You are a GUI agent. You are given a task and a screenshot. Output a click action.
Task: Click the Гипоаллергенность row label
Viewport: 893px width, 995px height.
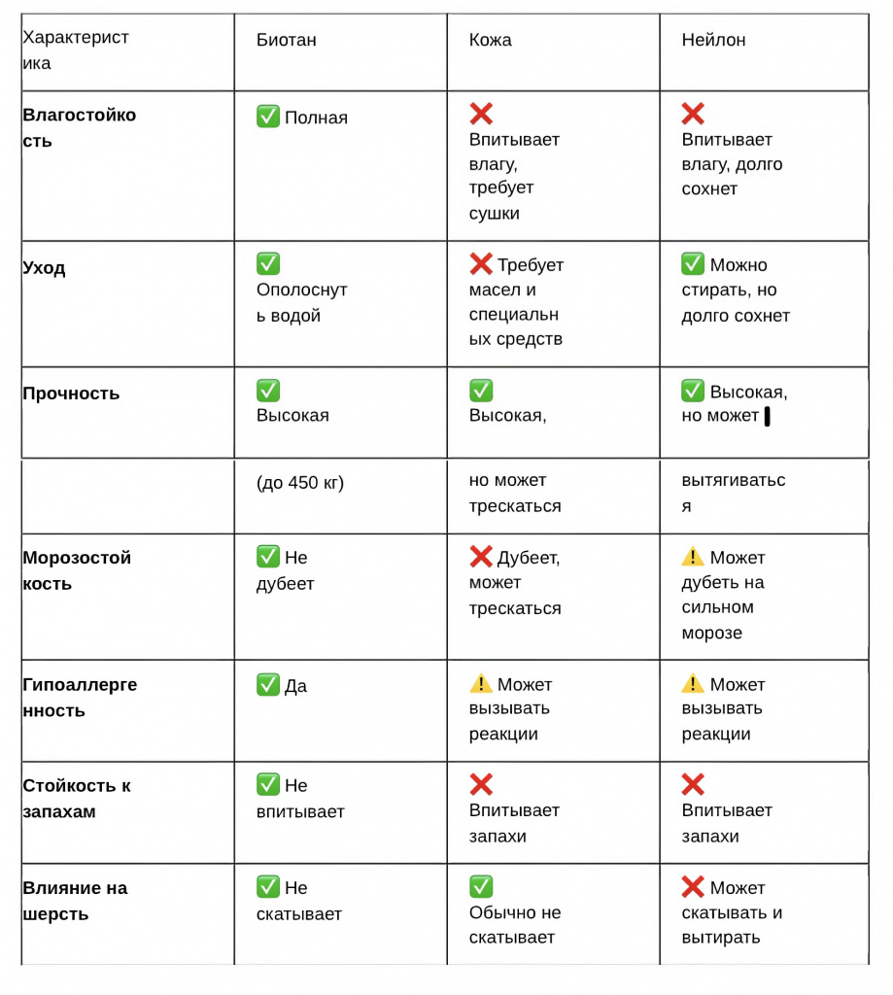[x=80, y=698]
